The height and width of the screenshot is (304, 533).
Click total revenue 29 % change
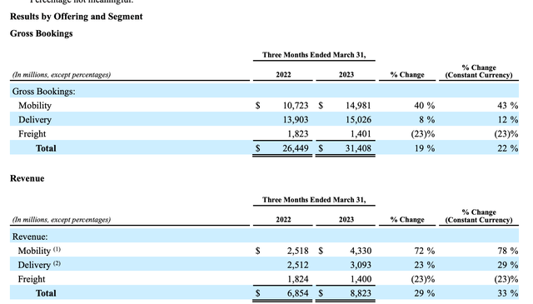pyautogui.click(x=424, y=293)
